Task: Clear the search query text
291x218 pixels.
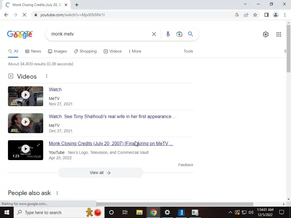Action: 154,34
